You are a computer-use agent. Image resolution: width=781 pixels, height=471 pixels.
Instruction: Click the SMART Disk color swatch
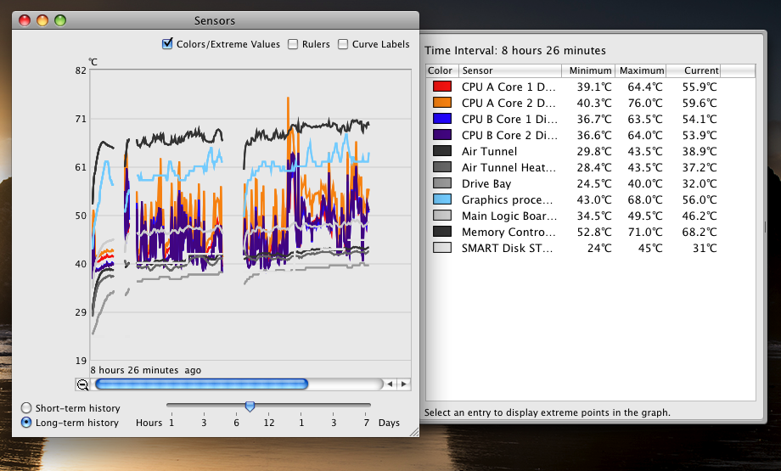tap(441, 248)
